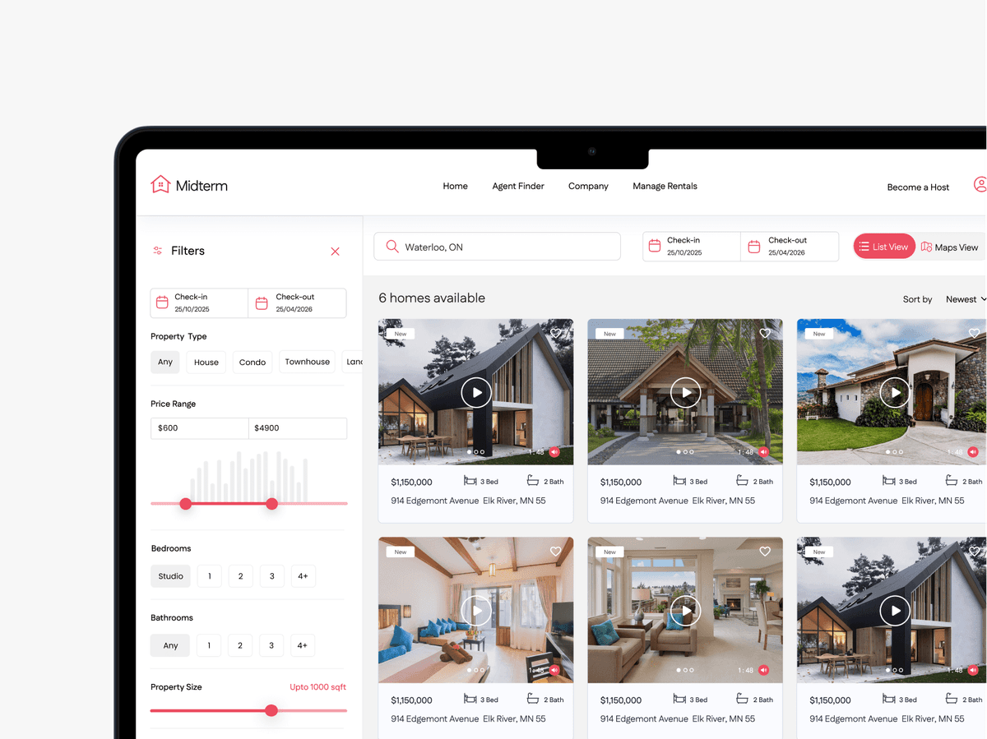This screenshot has width=987, height=739.
Task: Play the video on the first listing
Action: point(476,393)
